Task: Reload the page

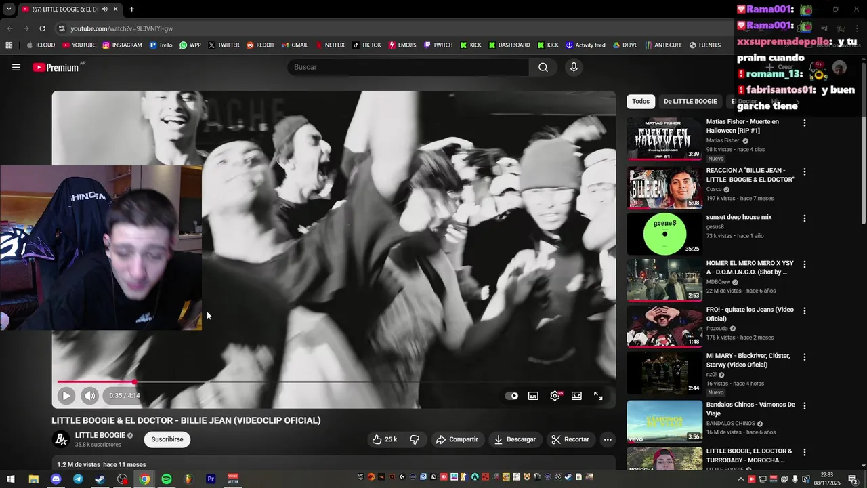Action: coord(42,28)
